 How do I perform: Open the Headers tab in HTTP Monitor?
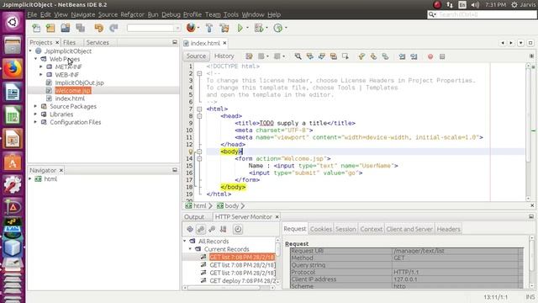click(448, 229)
